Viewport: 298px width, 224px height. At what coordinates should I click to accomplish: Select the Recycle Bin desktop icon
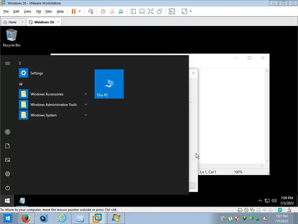[x=12, y=38]
